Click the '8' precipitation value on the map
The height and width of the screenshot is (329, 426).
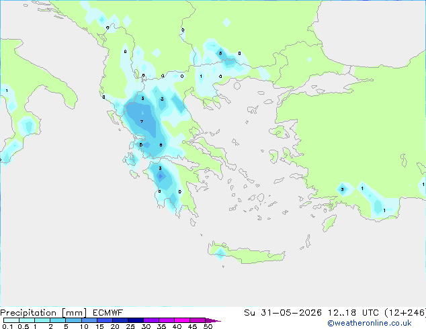point(161,145)
